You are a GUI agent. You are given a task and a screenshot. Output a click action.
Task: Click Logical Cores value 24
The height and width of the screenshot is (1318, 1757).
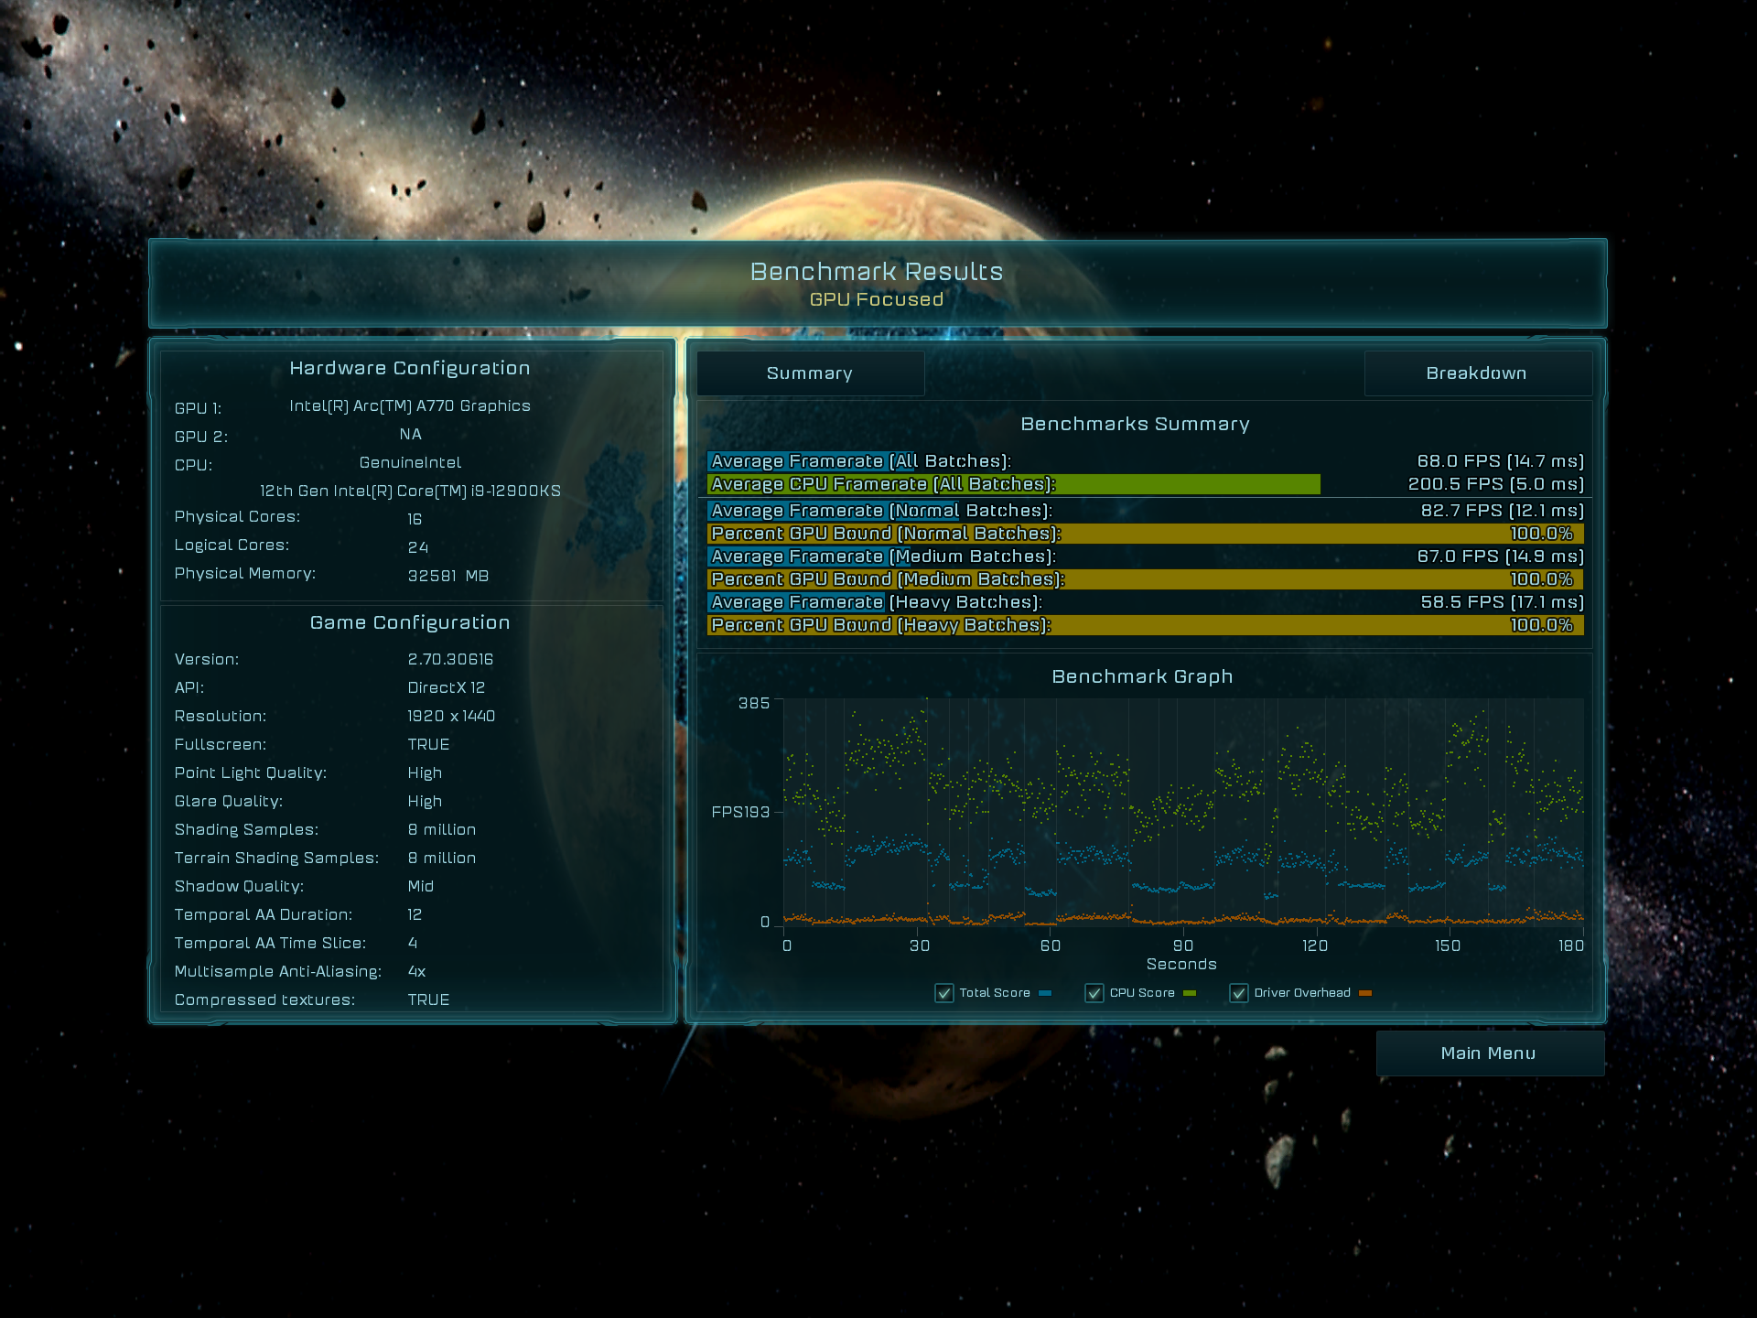point(418,547)
